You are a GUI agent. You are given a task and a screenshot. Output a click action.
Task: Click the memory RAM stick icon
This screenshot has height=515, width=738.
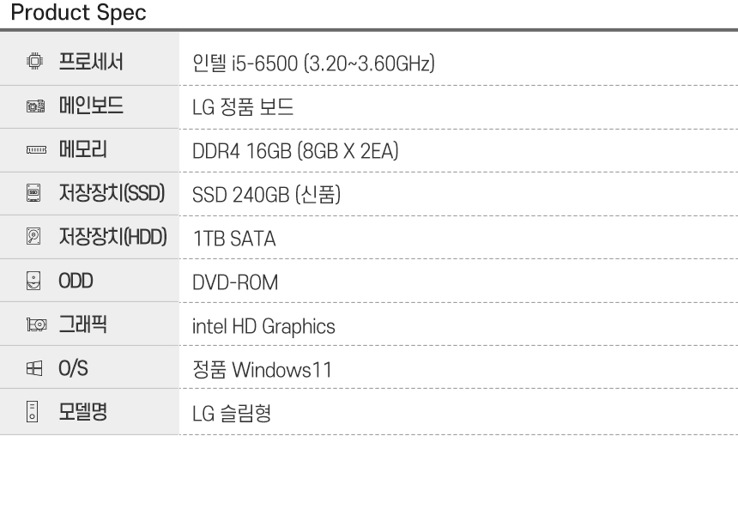coord(36,149)
